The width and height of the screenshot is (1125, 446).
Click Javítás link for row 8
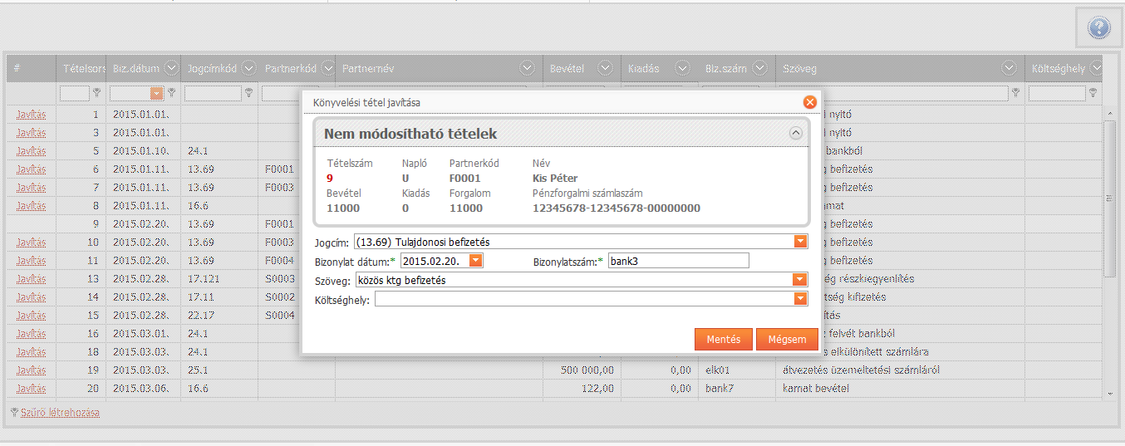32,205
